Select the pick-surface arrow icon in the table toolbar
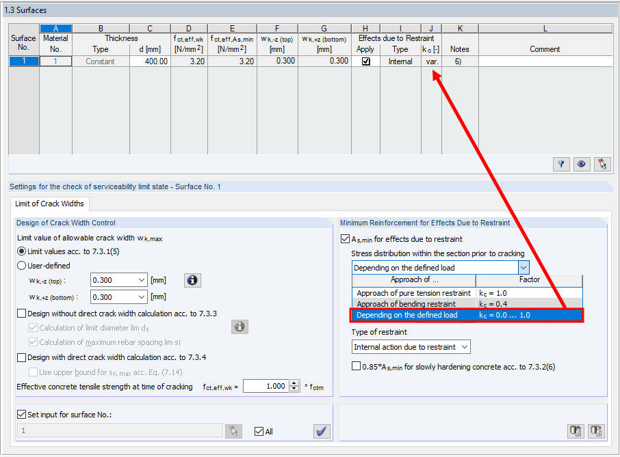This screenshot has width=620, height=457. click(x=601, y=164)
